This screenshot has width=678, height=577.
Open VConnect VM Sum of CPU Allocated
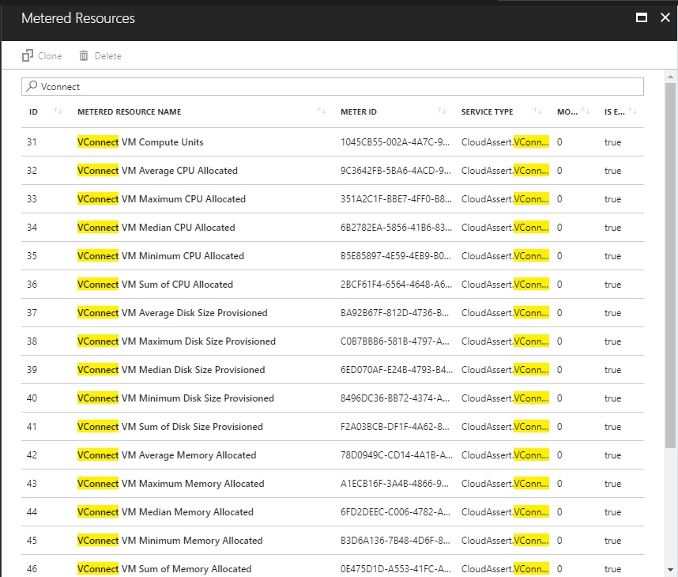(x=155, y=285)
